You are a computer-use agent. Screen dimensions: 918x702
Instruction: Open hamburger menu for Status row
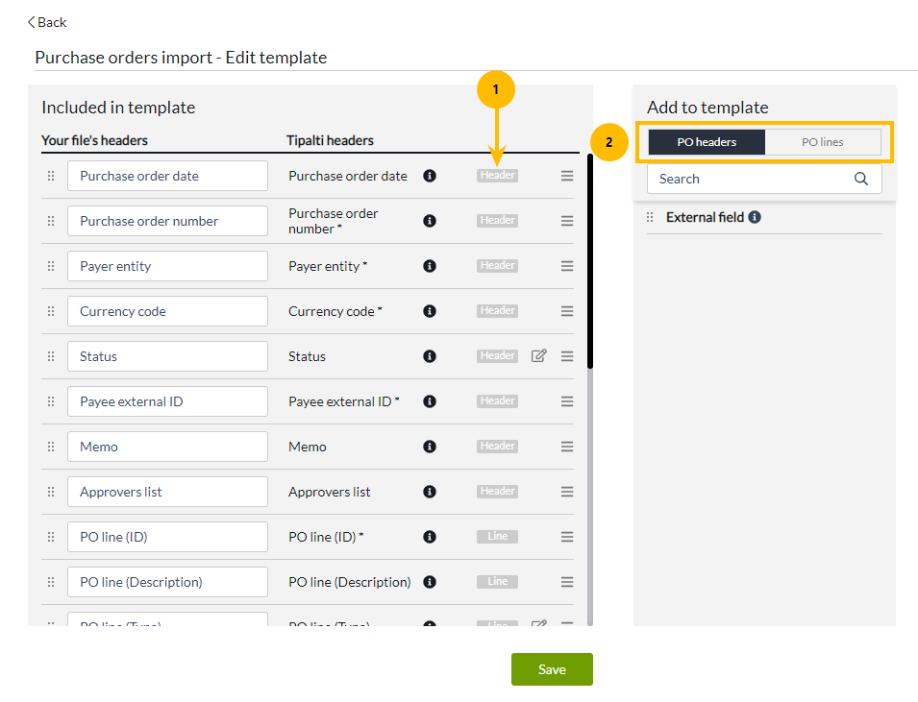(567, 355)
